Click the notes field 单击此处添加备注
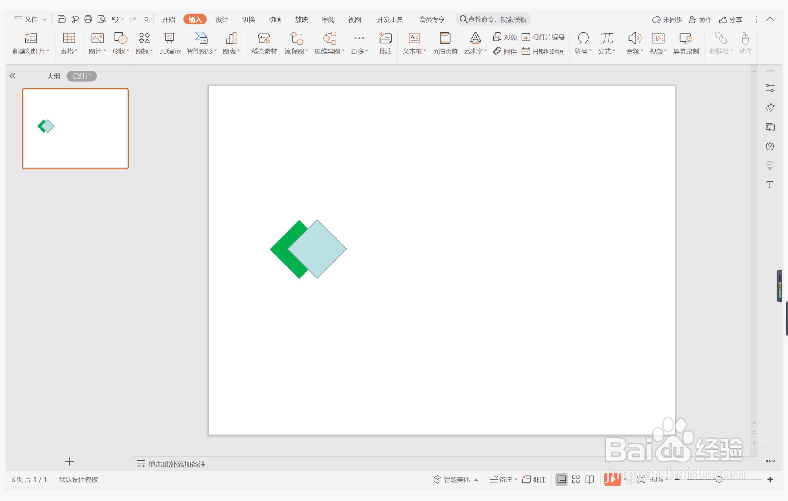 click(x=177, y=464)
